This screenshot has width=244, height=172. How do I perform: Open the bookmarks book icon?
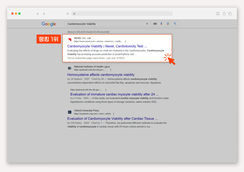click(x=218, y=14)
